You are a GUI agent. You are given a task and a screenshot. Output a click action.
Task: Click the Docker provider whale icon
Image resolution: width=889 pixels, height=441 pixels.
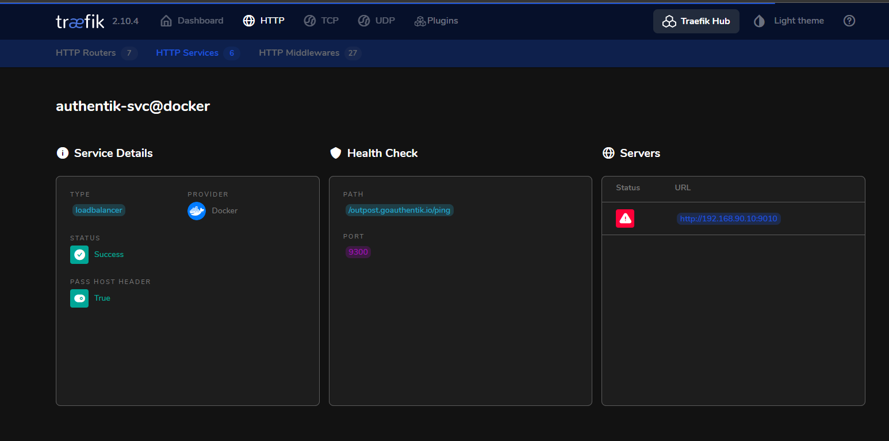pos(197,211)
